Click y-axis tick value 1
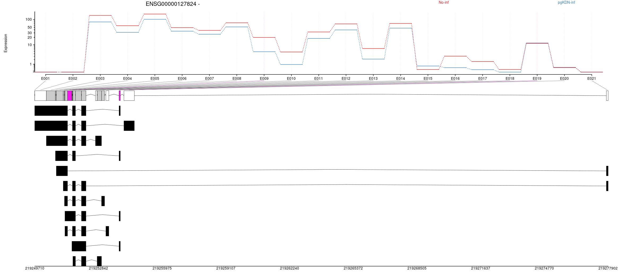The image size is (637, 273). (31, 64)
